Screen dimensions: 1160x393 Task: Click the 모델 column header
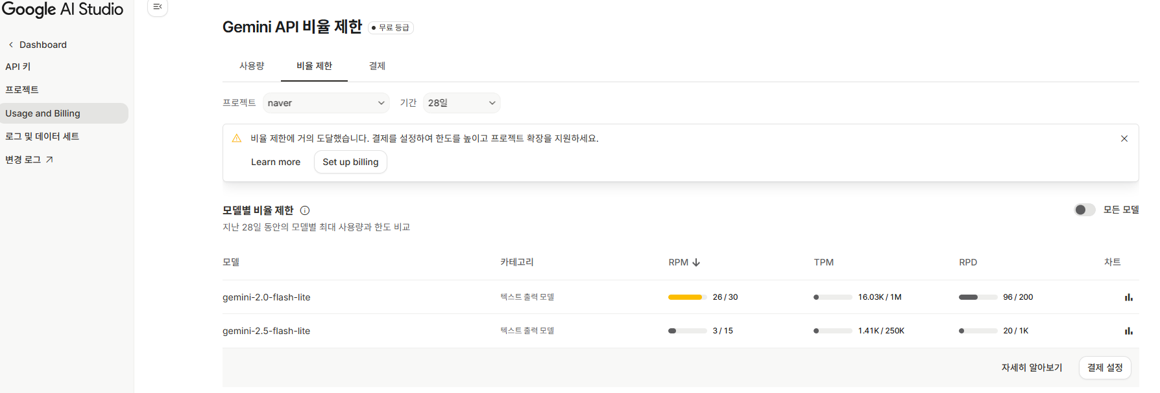(231, 262)
